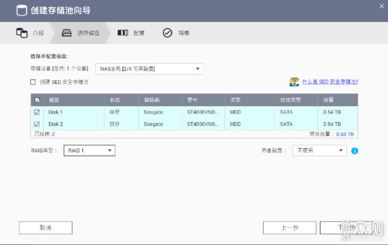Enable the create SED secure storage pool checkbox

33,82
